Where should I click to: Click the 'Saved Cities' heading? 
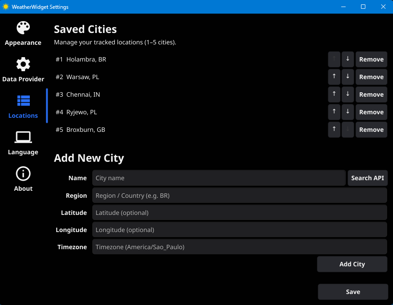point(85,29)
